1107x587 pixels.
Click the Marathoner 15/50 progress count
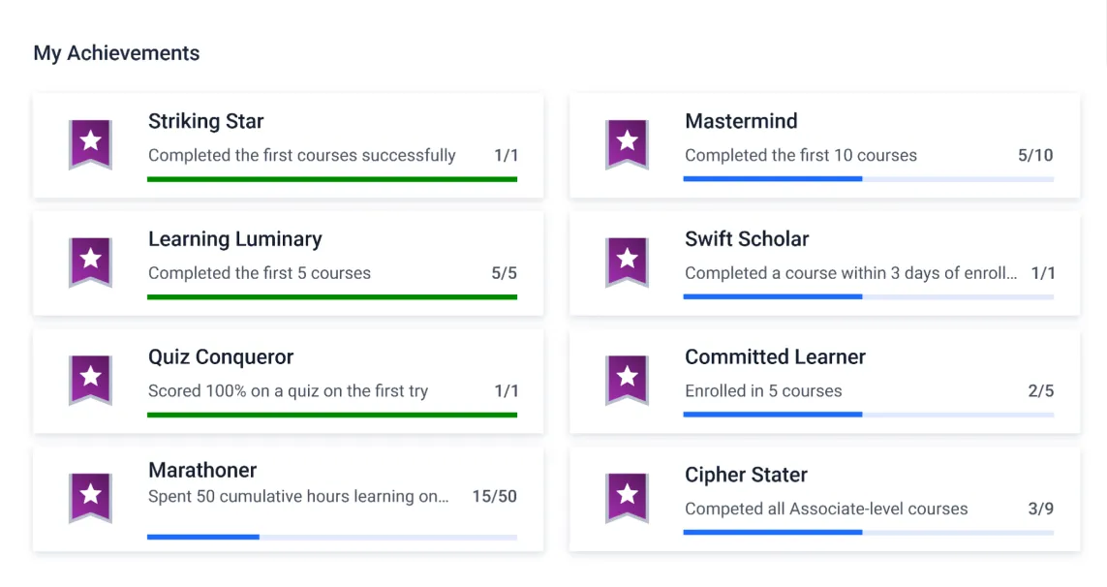[x=494, y=497]
